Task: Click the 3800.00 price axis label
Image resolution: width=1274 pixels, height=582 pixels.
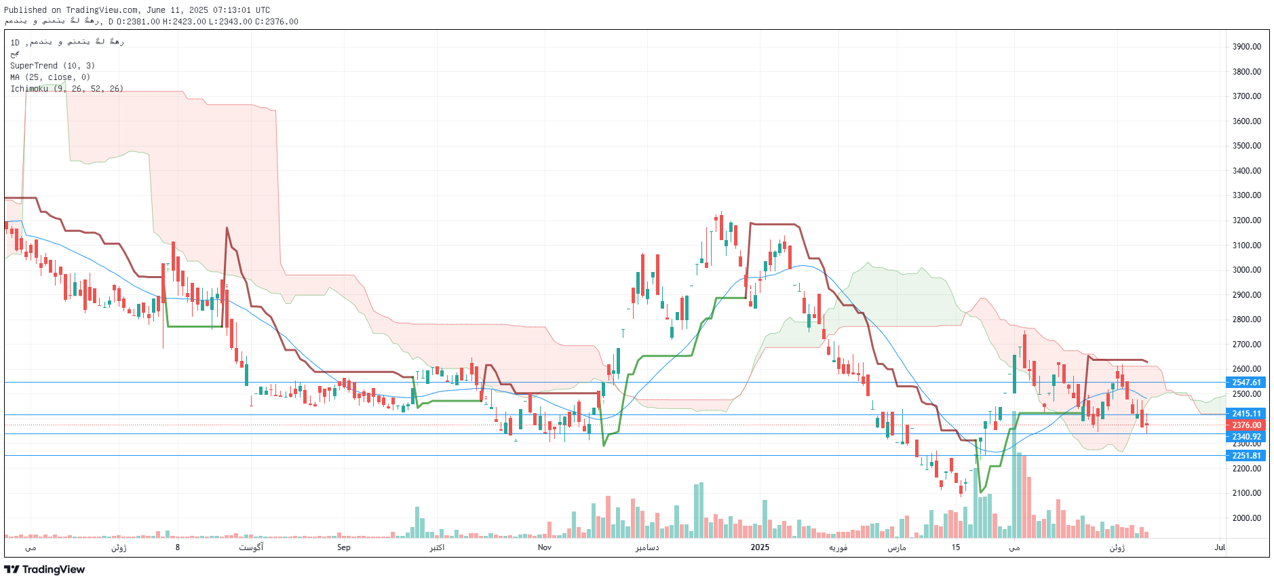Action: click(1247, 72)
